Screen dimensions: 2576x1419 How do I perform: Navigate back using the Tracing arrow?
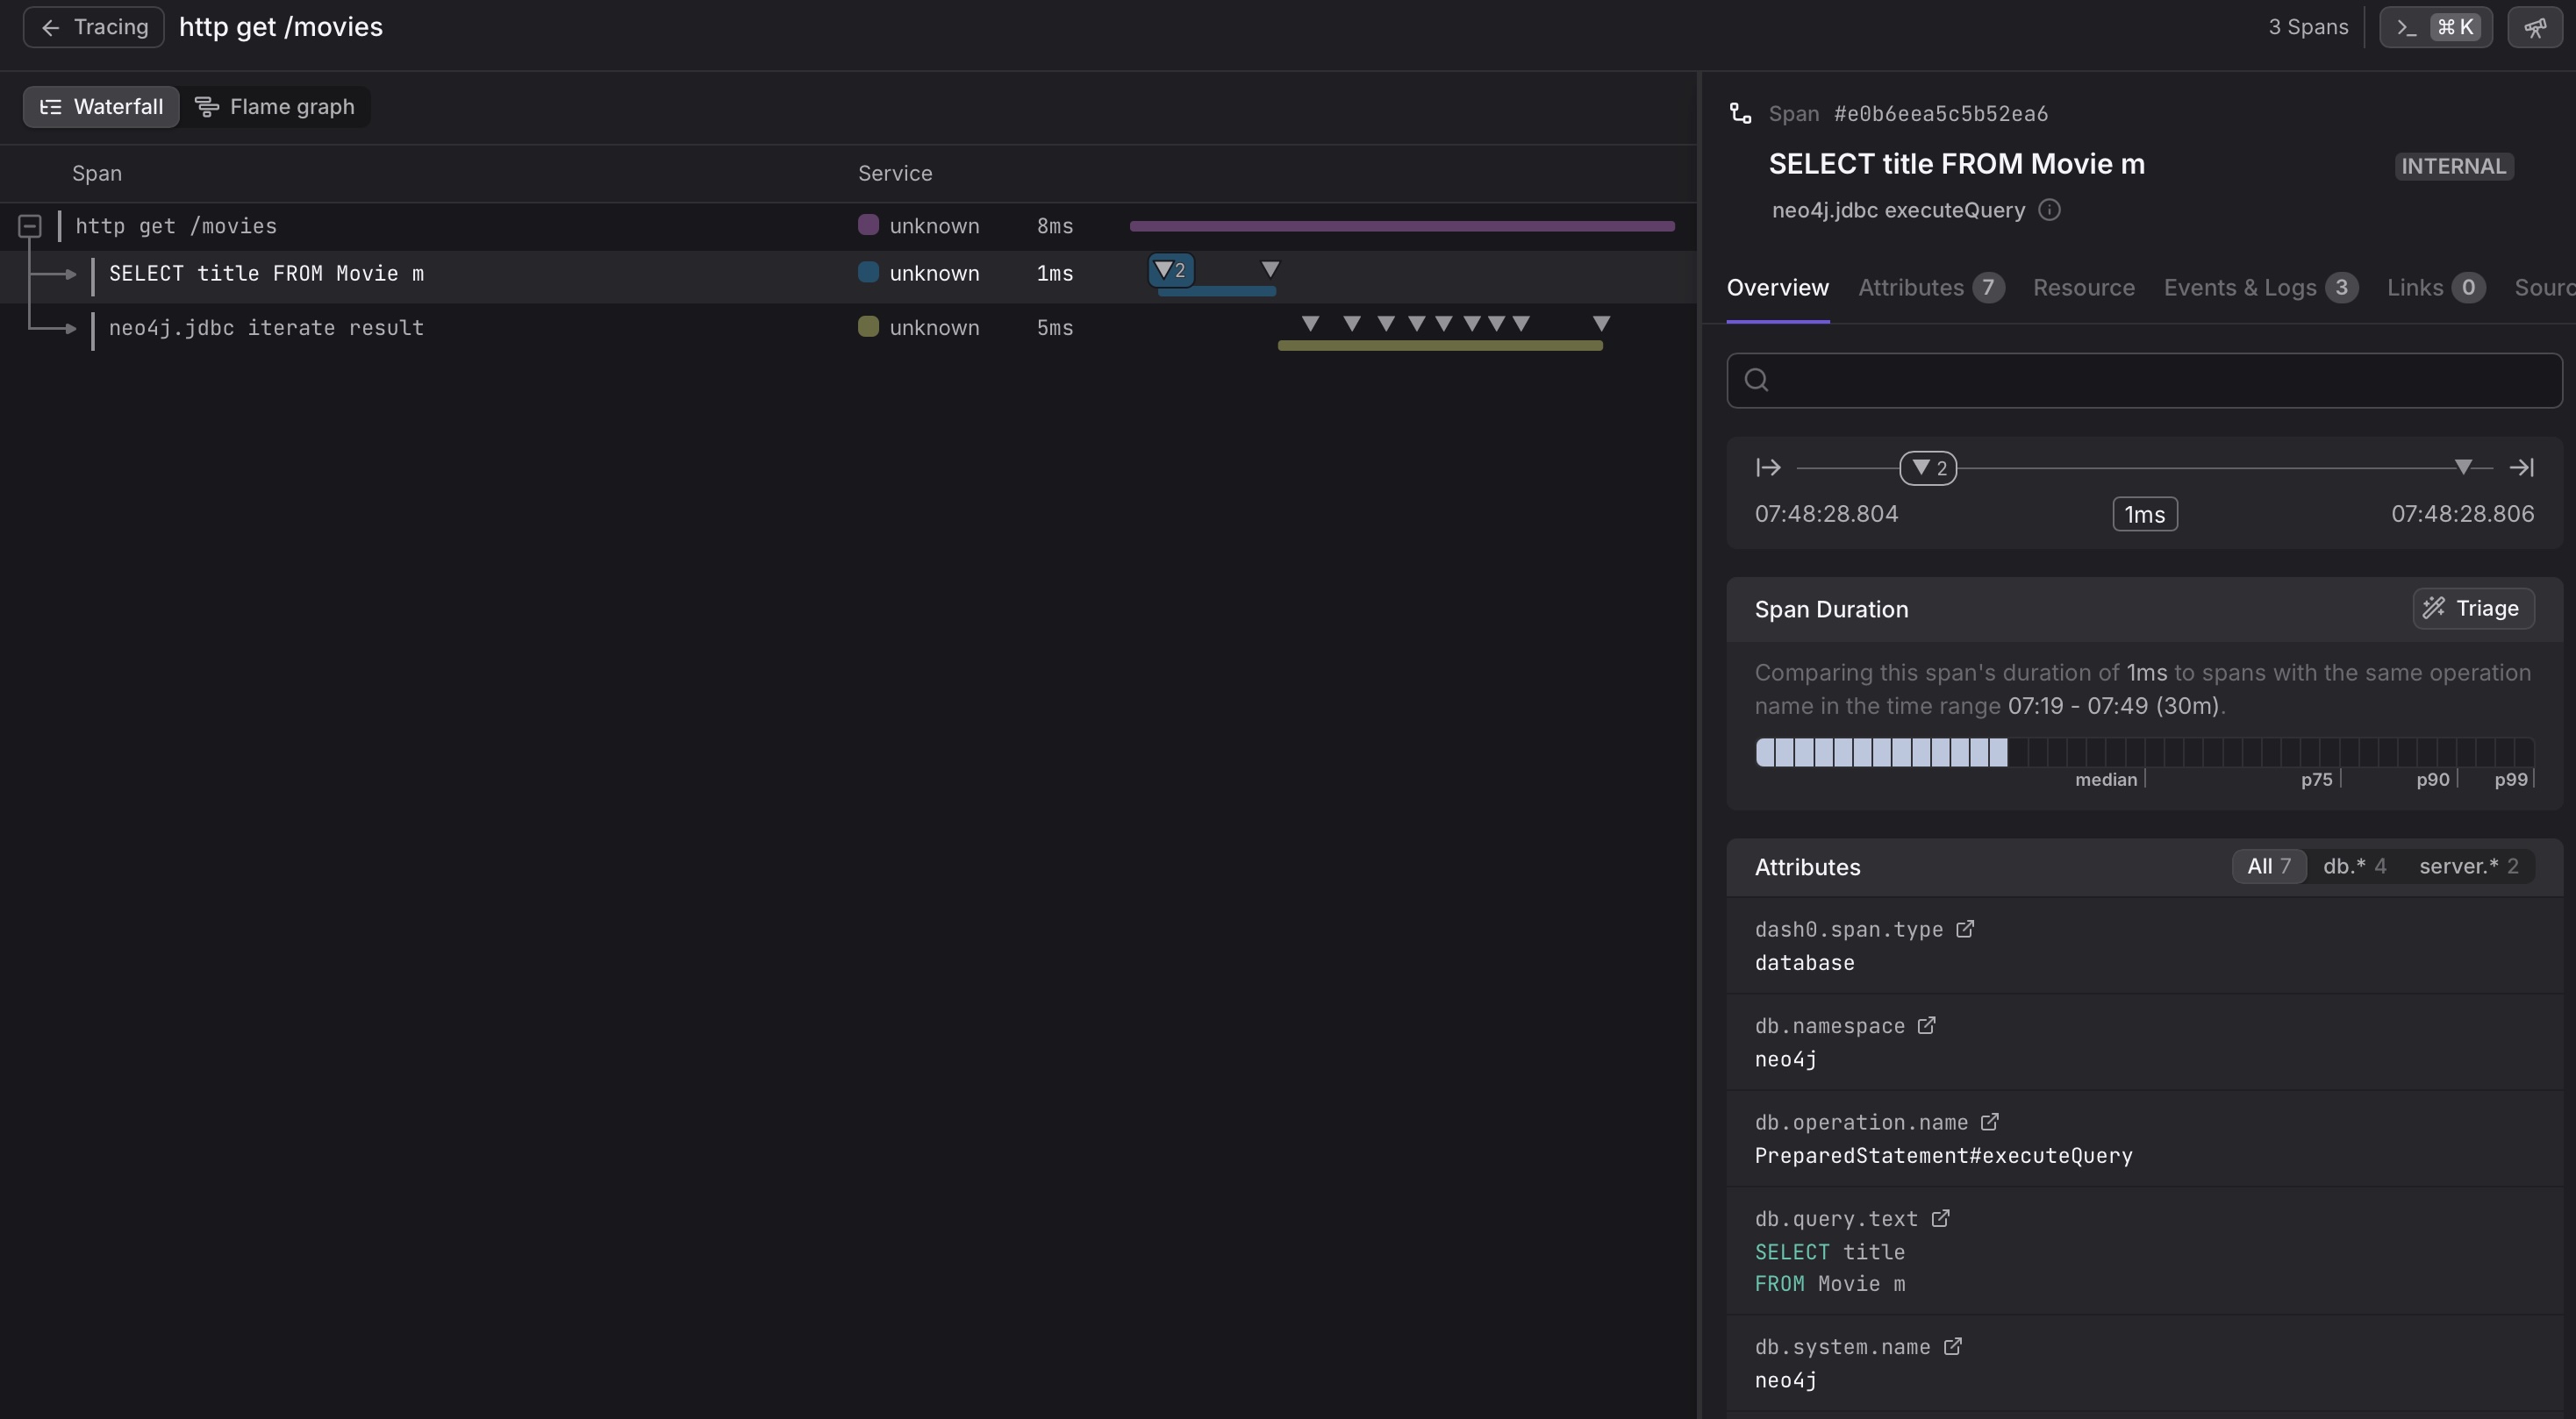point(51,27)
